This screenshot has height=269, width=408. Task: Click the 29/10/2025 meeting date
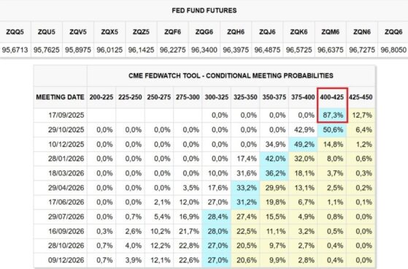pyautogui.click(x=66, y=129)
